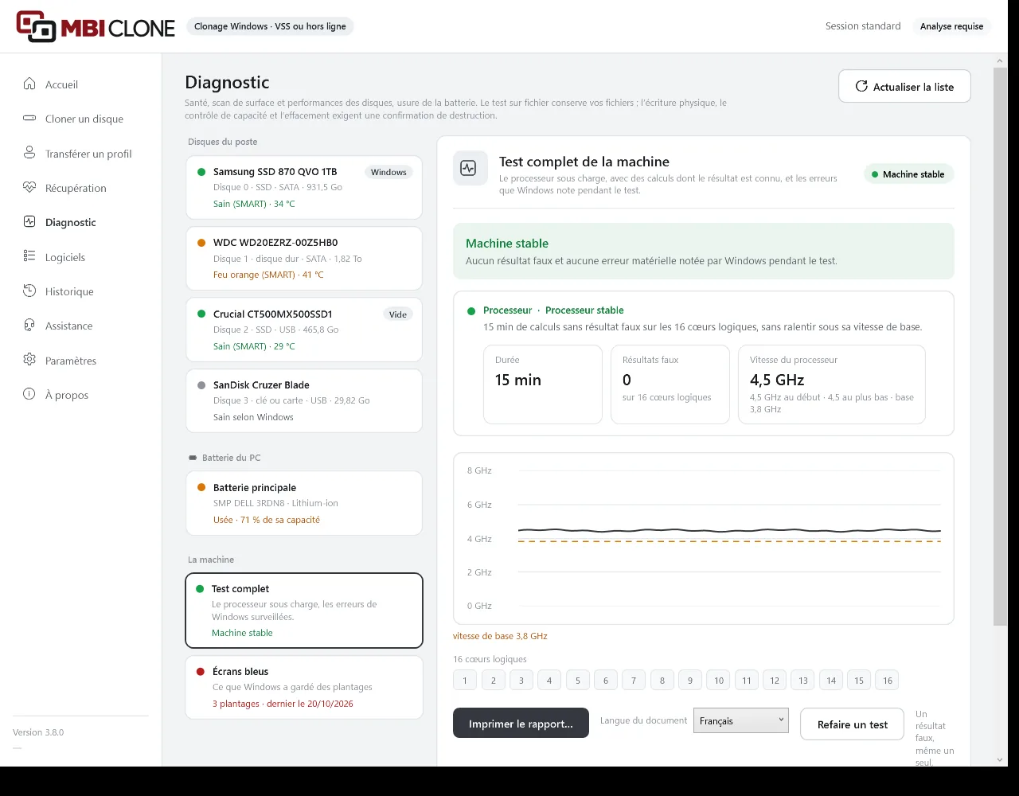Click the Paramètres gear icon
Viewport: 1019px width, 796px height.
click(29, 360)
